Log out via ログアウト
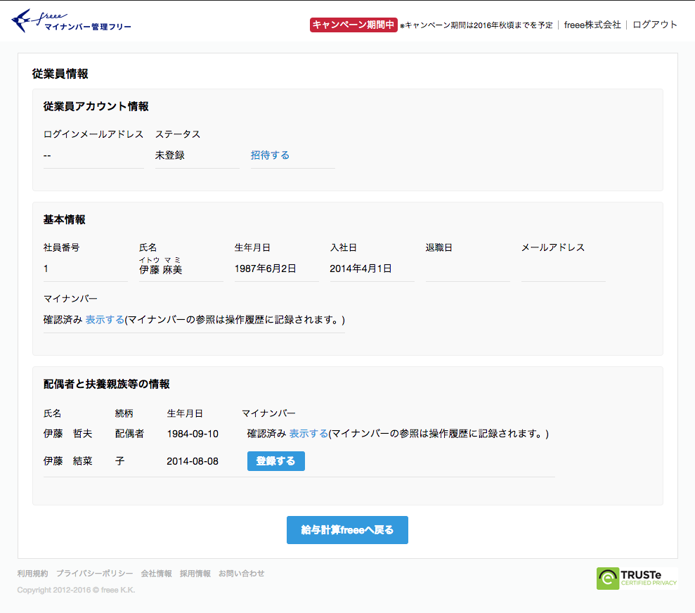 pos(655,25)
